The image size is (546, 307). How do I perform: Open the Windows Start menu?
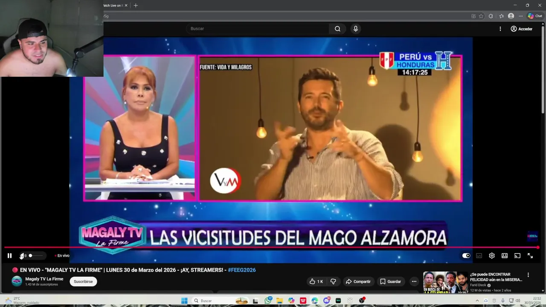[x=184, y=301]
